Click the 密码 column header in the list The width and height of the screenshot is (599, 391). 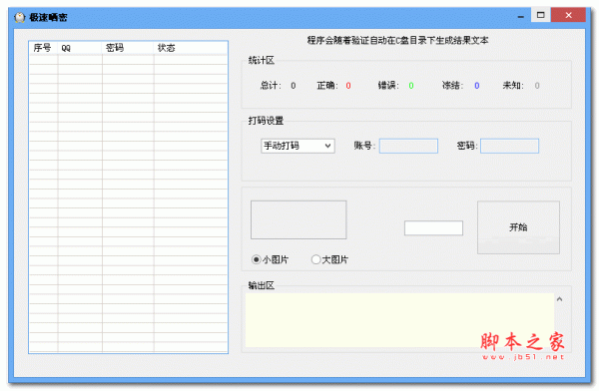coord(128,48)
